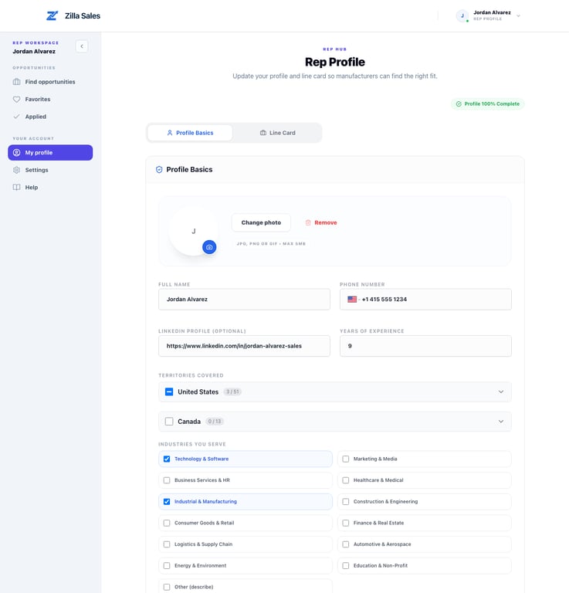
Task: Click the user circle icon in My profile
Action: pos(17,152)
